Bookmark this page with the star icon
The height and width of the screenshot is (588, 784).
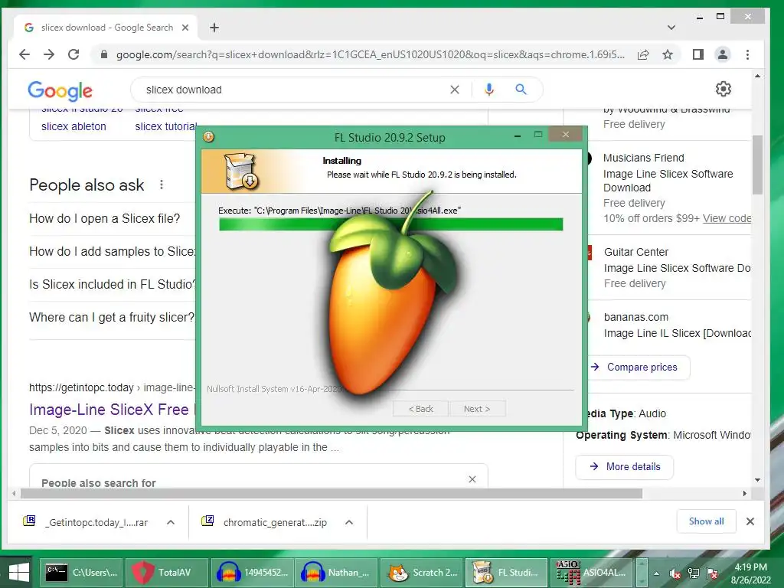[668, 54]
